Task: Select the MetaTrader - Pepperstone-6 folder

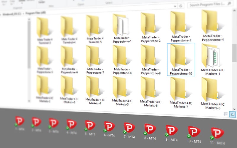Action: pyautogui.click(x=69, y=60)
